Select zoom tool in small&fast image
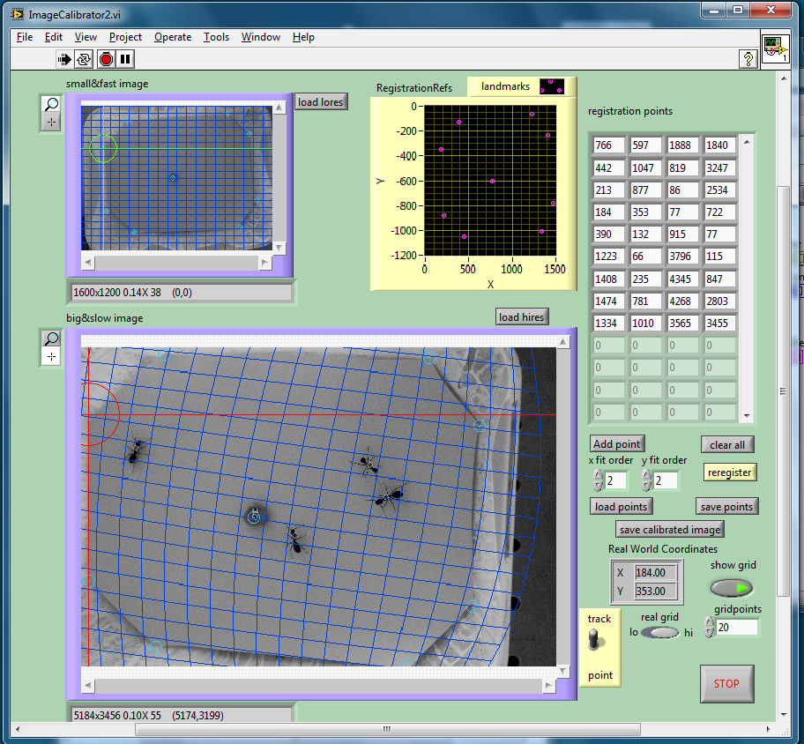804x744 pixels. point(51,105)
